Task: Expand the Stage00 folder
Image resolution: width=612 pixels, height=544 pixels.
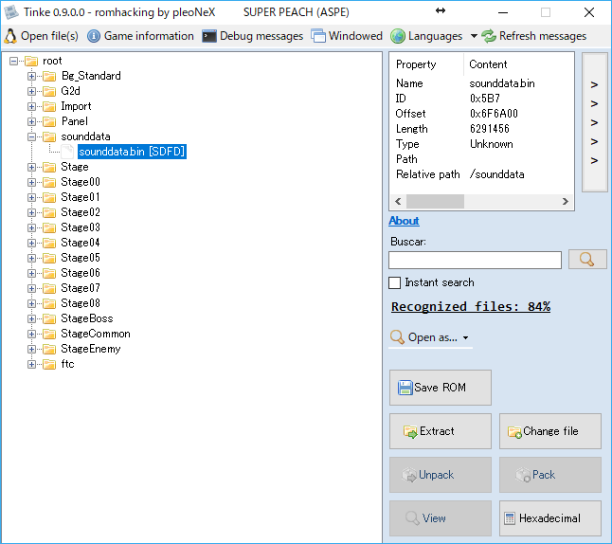Action: [31, 183]
